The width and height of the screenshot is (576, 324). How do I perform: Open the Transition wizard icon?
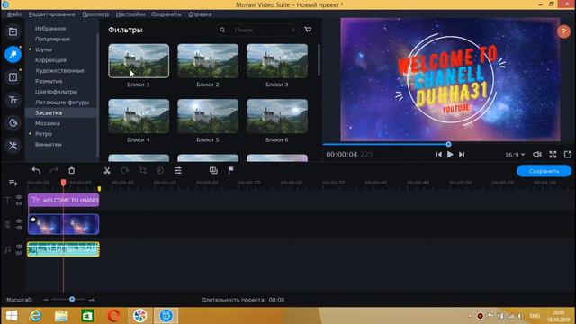(x=213, y=170)
